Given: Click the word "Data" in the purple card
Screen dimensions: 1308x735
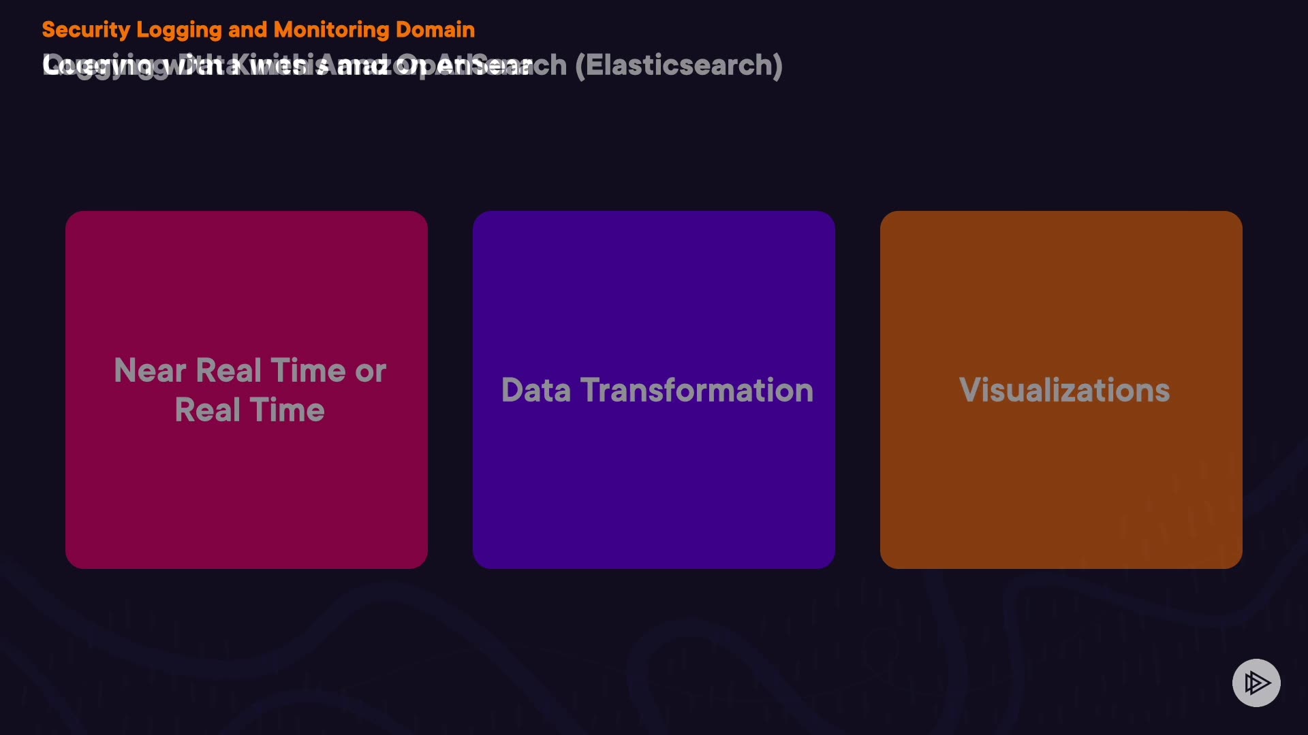Looking at the screenshot, I should coord(535,390).
